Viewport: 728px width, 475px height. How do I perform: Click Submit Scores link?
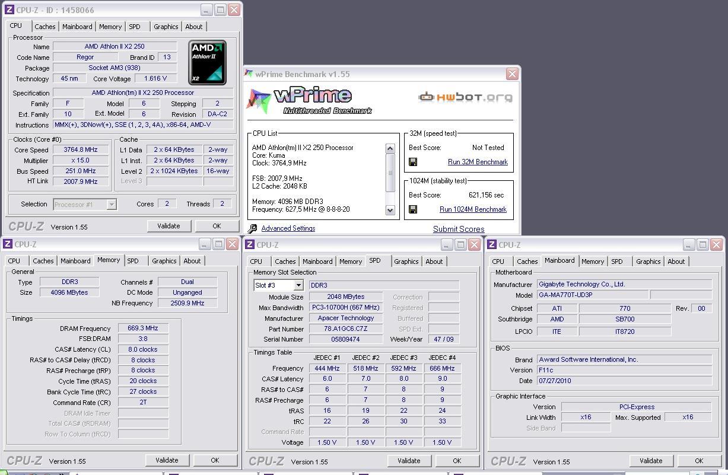459,229
